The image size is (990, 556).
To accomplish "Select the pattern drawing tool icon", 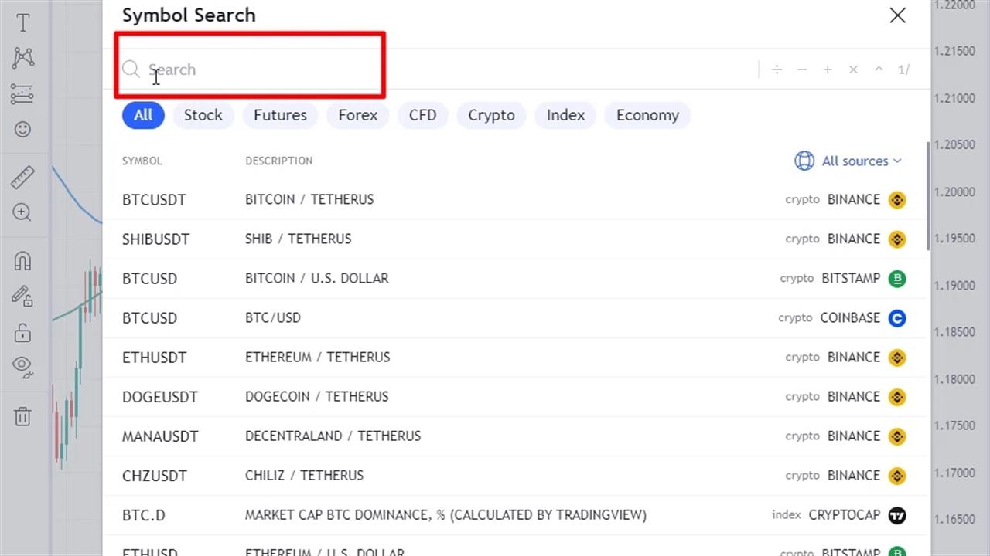I will [x=23, y=58].
